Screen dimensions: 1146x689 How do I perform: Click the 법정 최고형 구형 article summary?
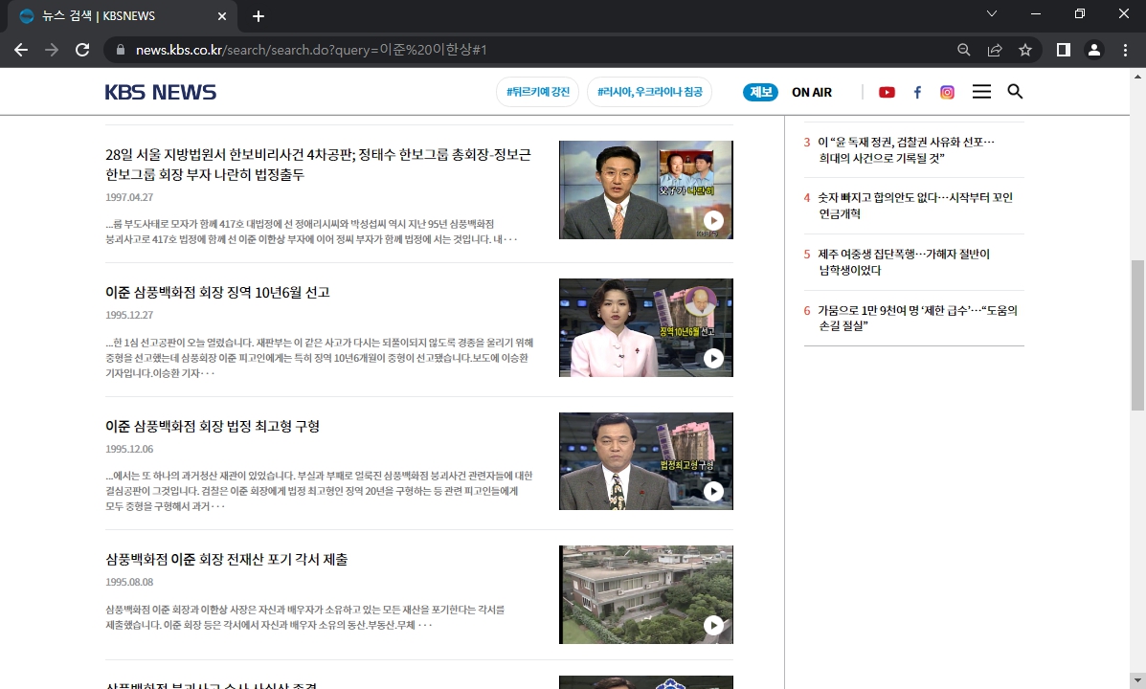(x=320, y=491)
